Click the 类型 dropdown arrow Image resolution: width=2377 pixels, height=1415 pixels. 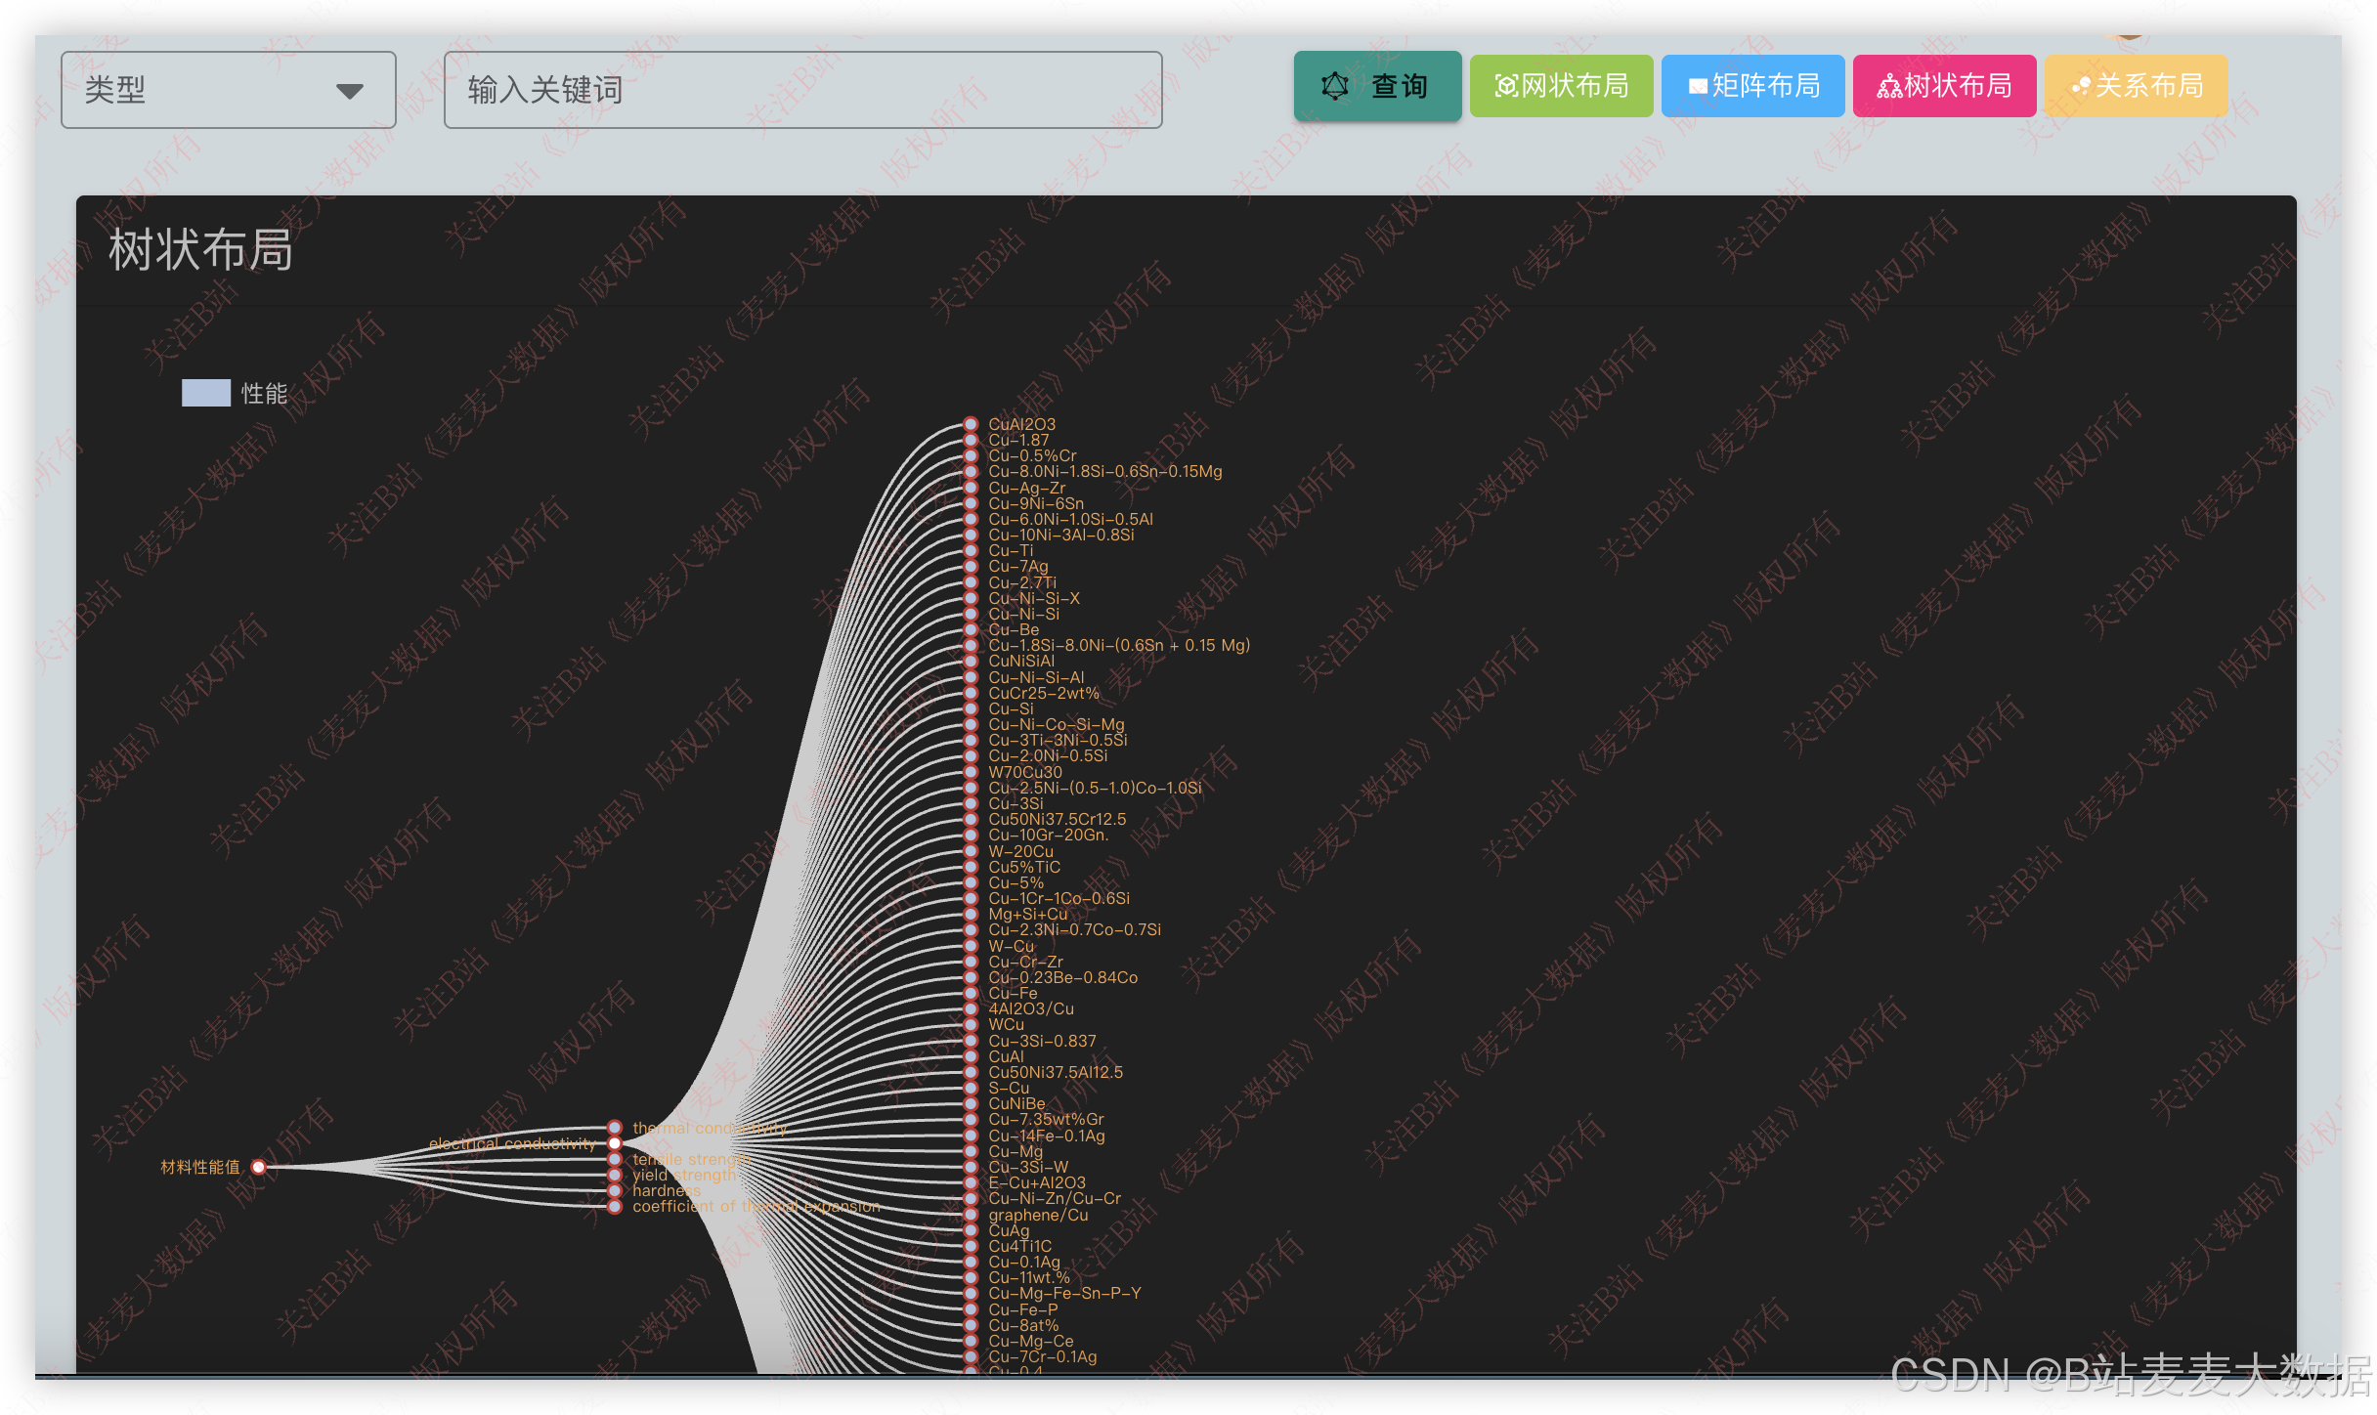click(350, 91)
